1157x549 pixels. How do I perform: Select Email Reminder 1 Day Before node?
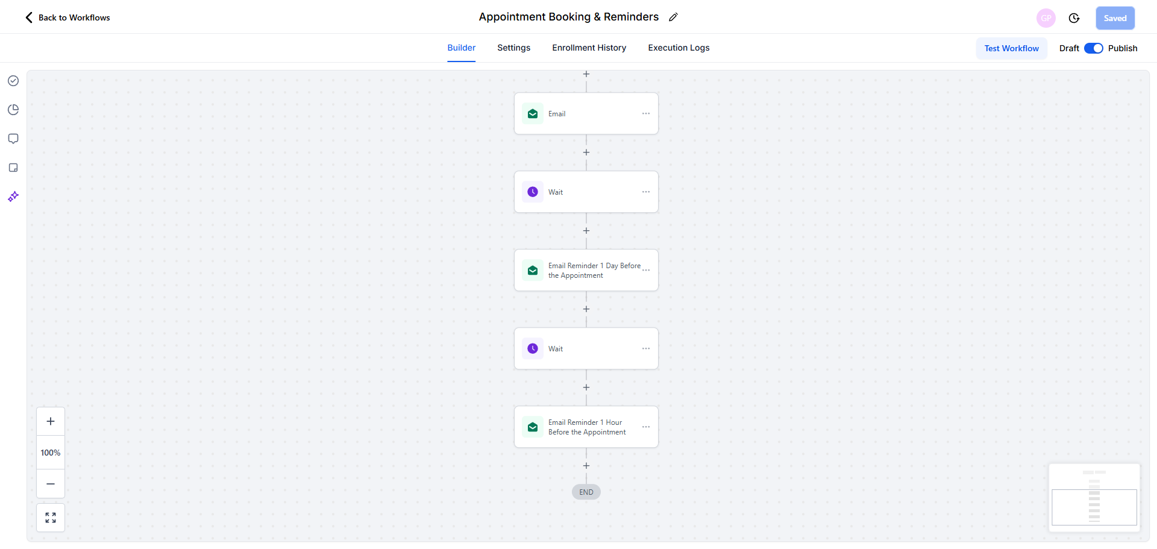(x=586, y=270)
